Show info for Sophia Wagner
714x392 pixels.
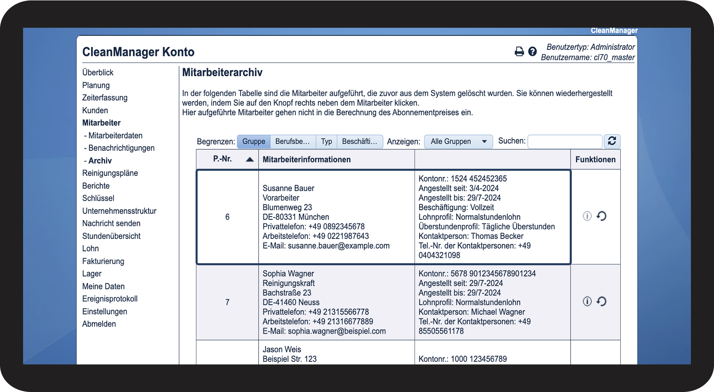tap(587, 302)
